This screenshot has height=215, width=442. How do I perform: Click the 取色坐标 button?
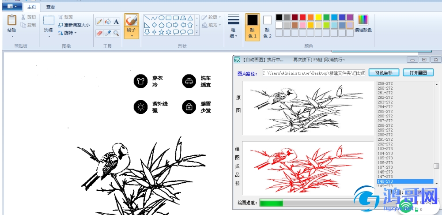coord(384,73)
